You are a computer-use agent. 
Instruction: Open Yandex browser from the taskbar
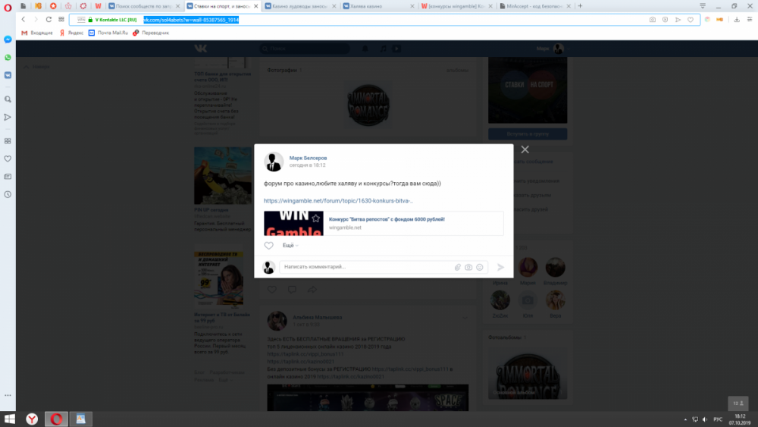(x=32, y=419)
